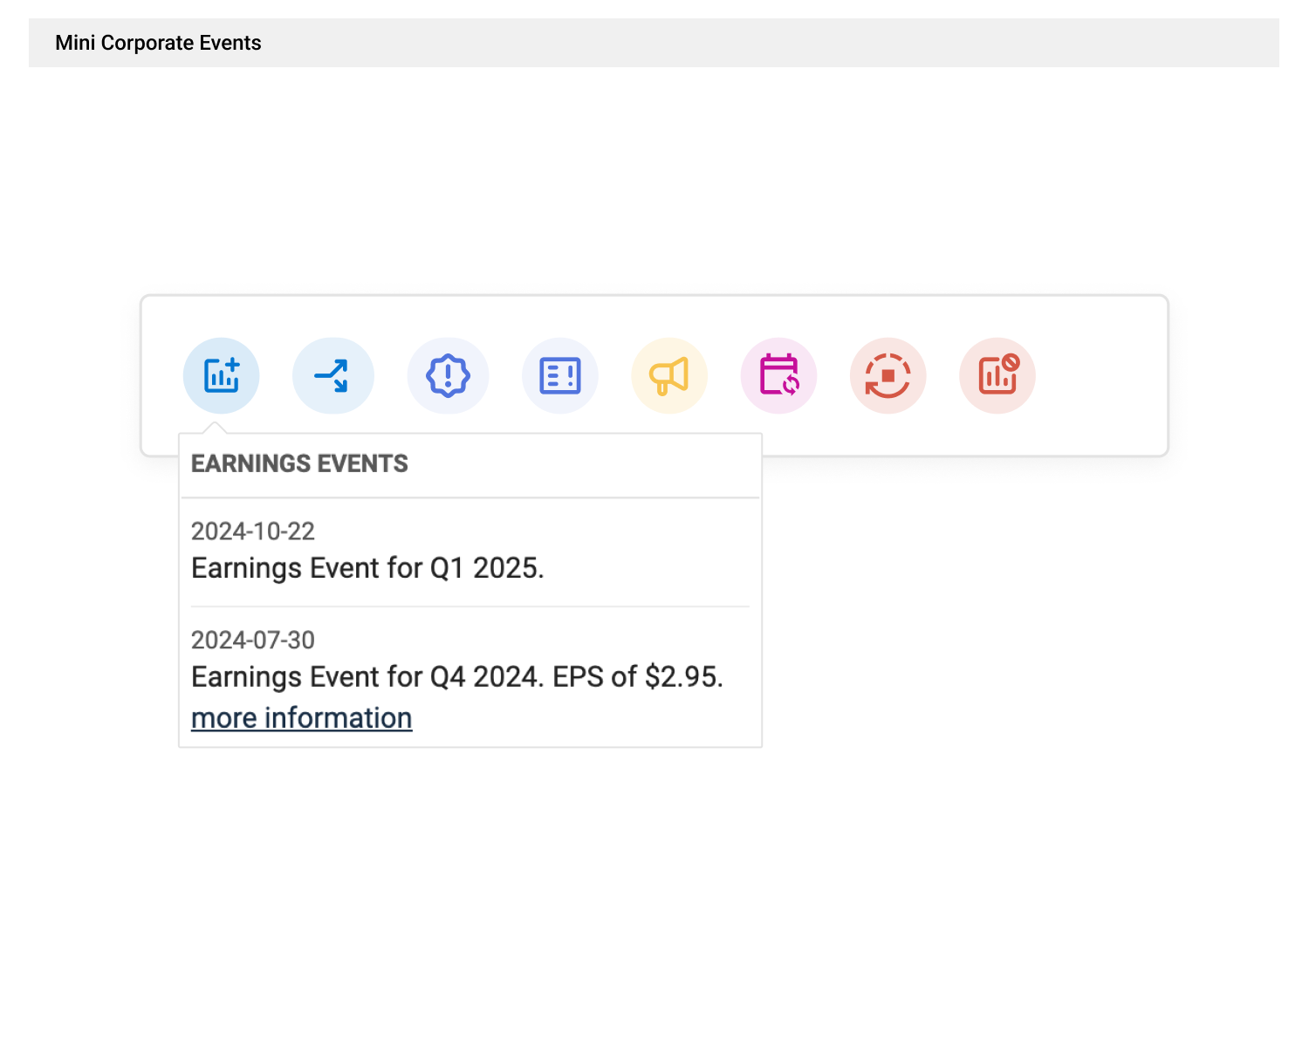
Task: Click the tooltip pointer arrow above EARNINGS EVENTS
Action: coord(216,428)
